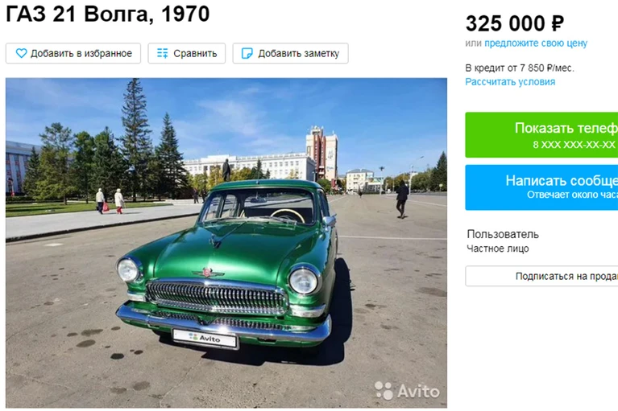
Task: Open 'Добавить заметку' note button
Action: pyautogui.click(x=291, y=53)
